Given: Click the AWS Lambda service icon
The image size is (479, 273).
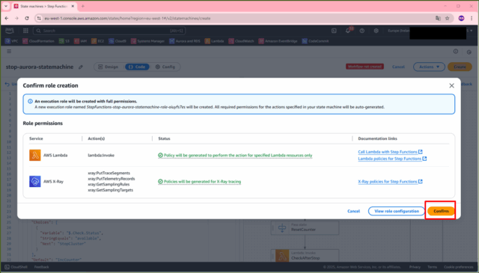Looking at the screenshot, I should 35,155.
